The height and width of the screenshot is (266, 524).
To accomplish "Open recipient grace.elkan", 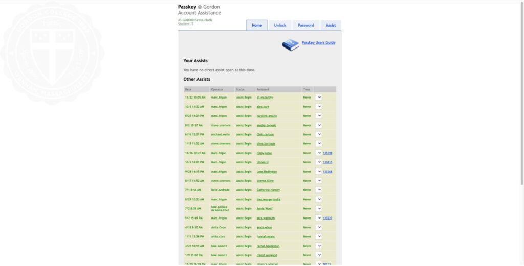I will pos(265,227).
